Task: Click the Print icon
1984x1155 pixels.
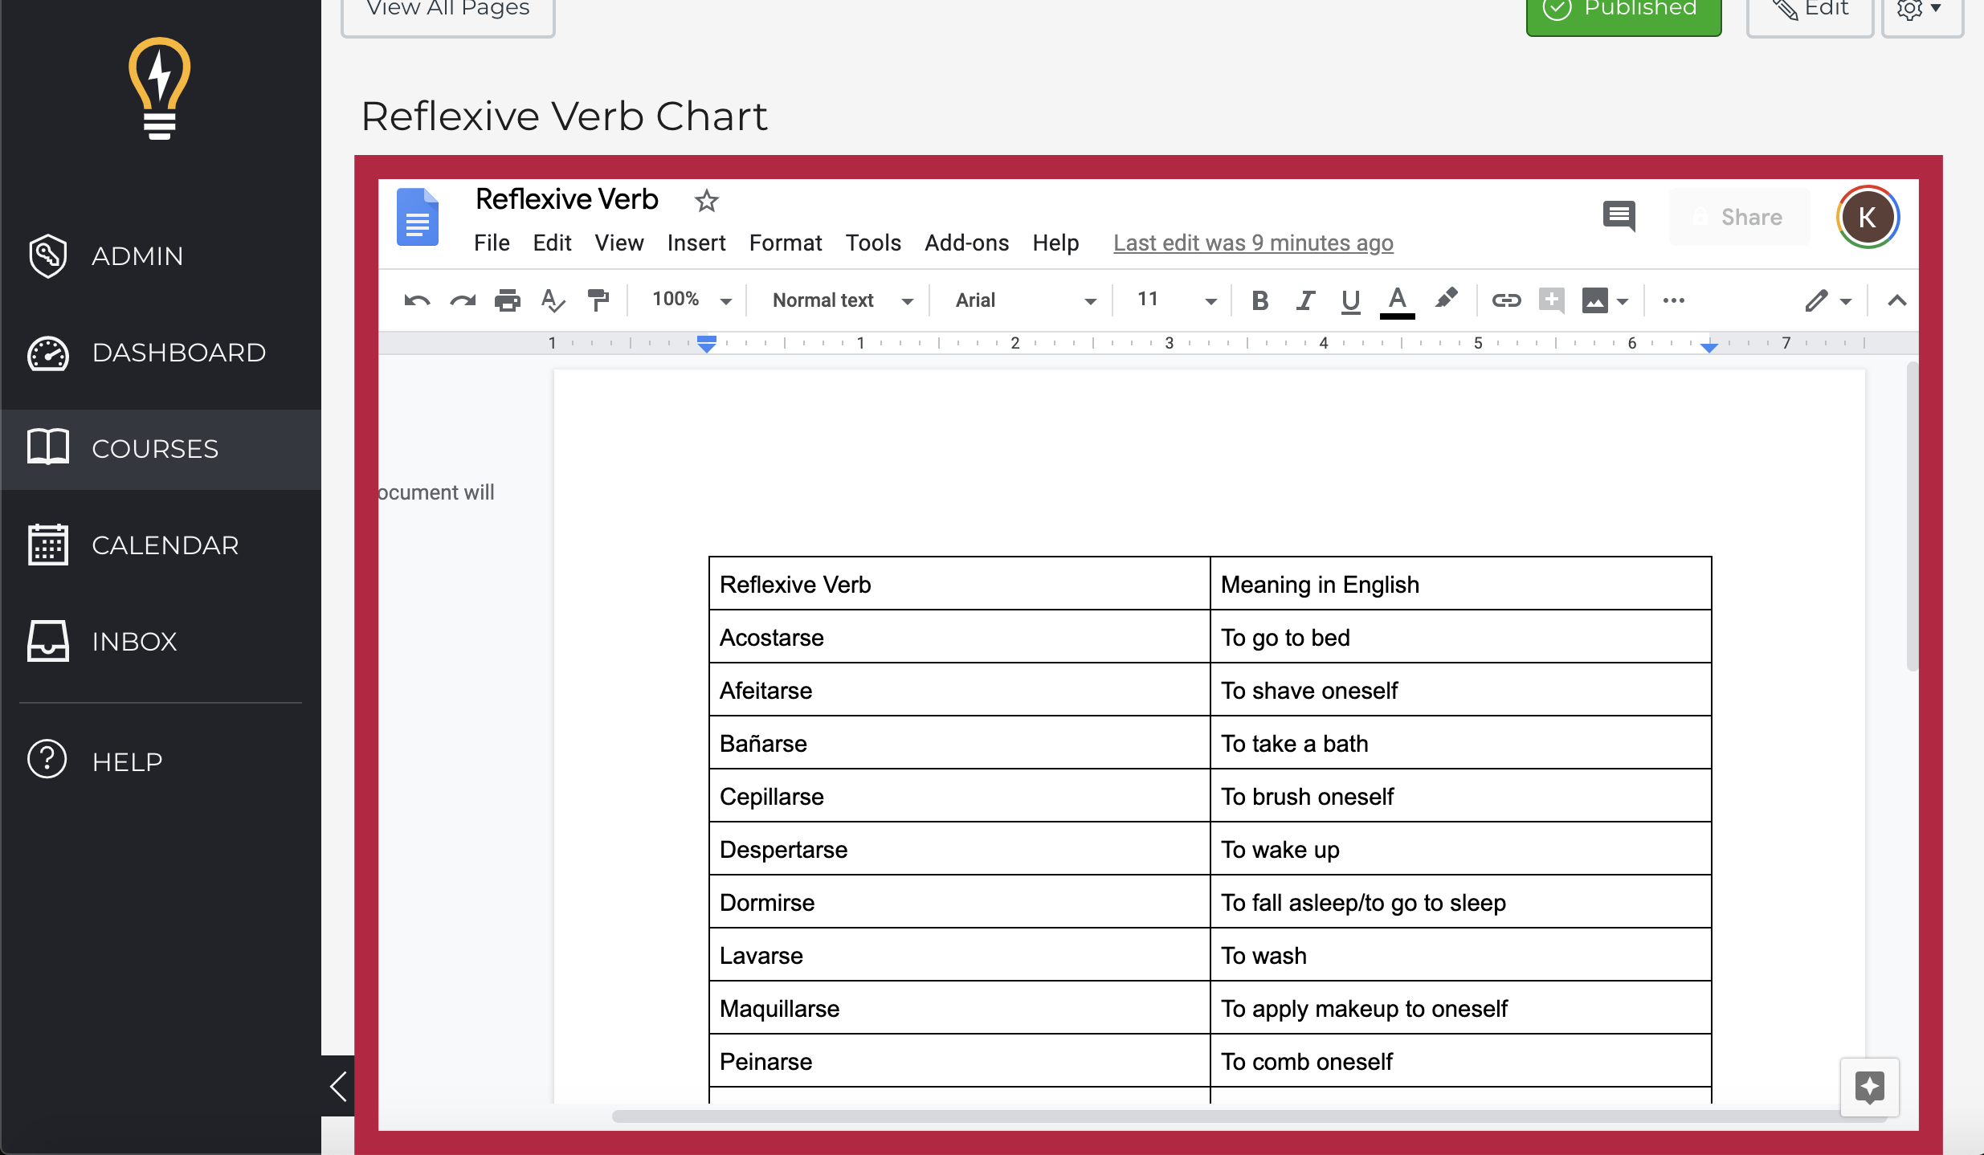Action: click(x=508, y=300)
